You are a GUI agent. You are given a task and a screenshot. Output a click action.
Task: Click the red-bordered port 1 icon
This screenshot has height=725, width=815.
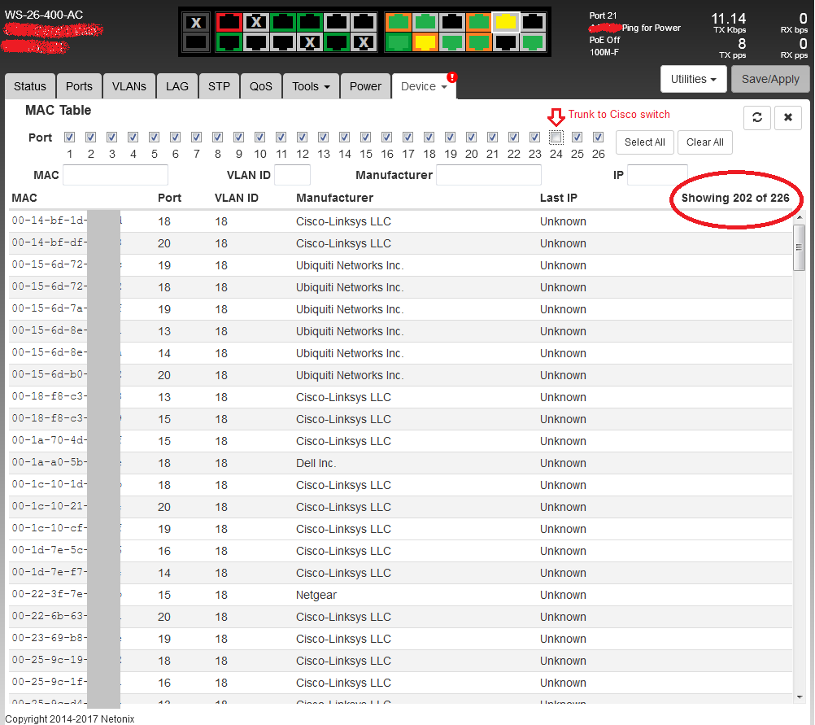click(229, 22)
